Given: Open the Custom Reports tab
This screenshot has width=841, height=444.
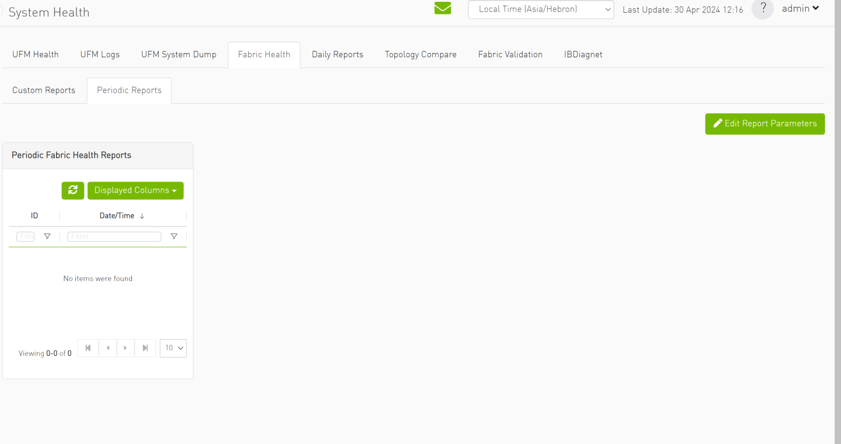Looking at the screenshot, I should click(x=43, y=90).
